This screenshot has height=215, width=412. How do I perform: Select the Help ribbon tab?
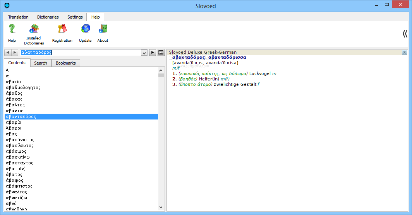(95, 17)
